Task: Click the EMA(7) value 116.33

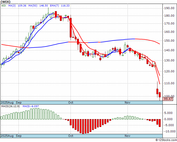Action: point(65,6)
